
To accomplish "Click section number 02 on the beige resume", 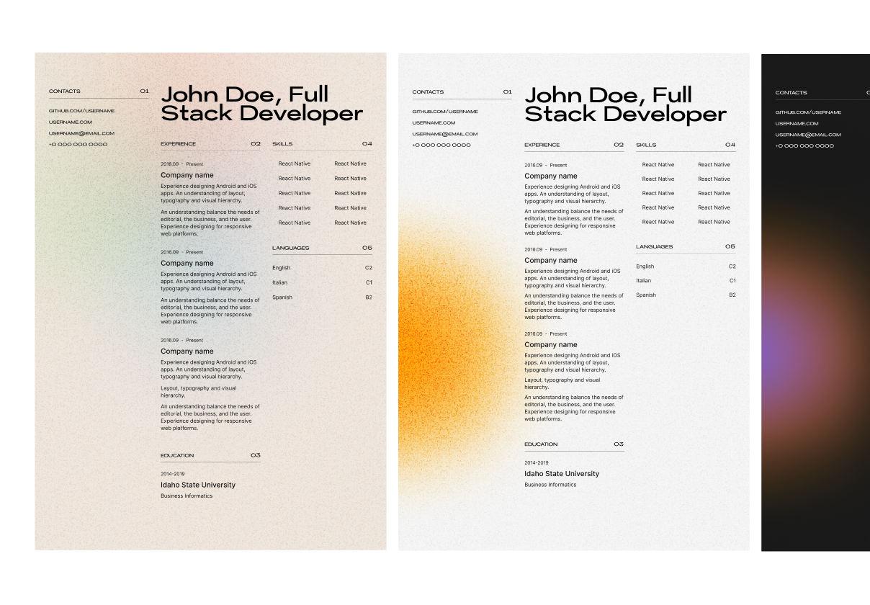I will click(256, 144).
